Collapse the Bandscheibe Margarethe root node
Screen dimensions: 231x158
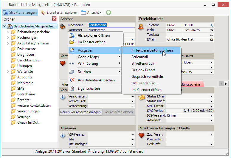4,26
